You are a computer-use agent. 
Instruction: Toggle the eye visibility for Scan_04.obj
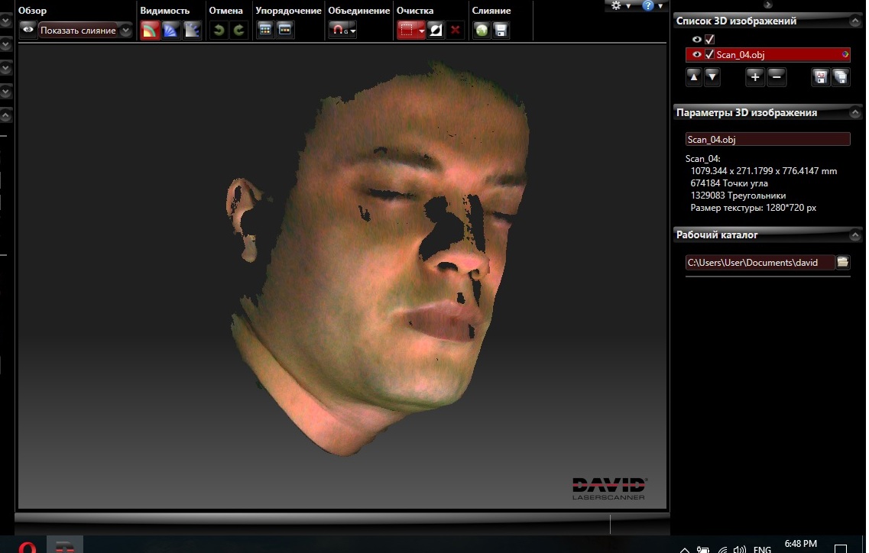point(696,54)
